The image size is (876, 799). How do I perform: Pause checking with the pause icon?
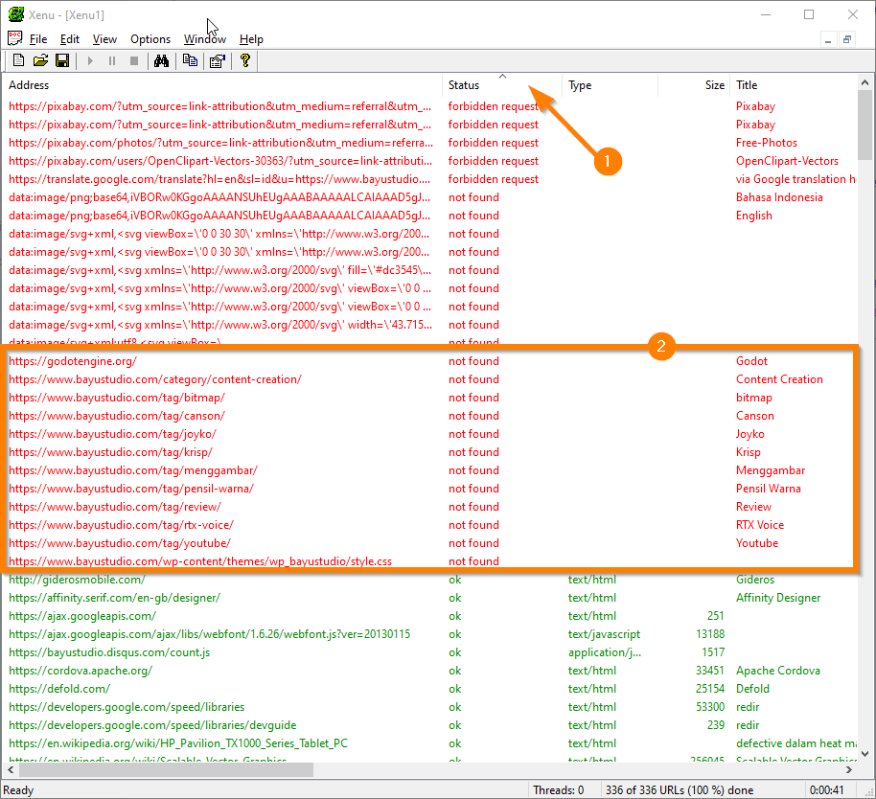tap(112, 61)
